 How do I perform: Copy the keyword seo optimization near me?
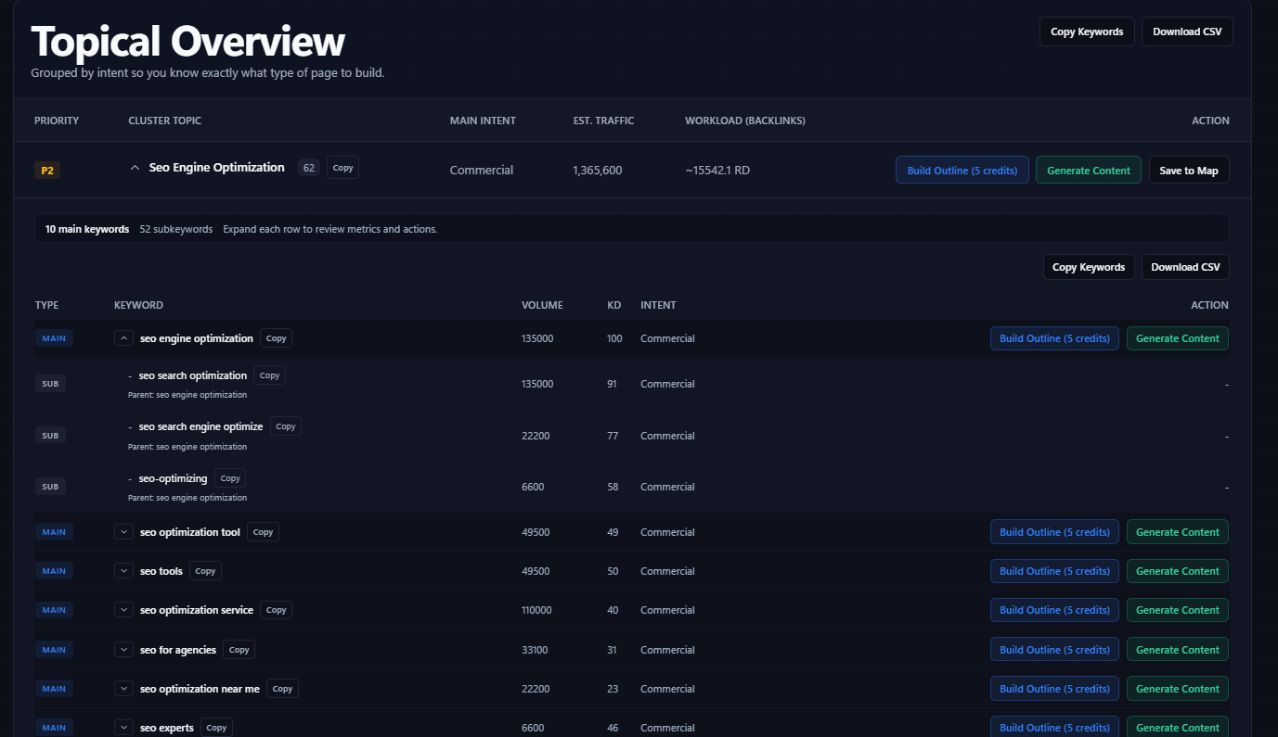[282, 689]
